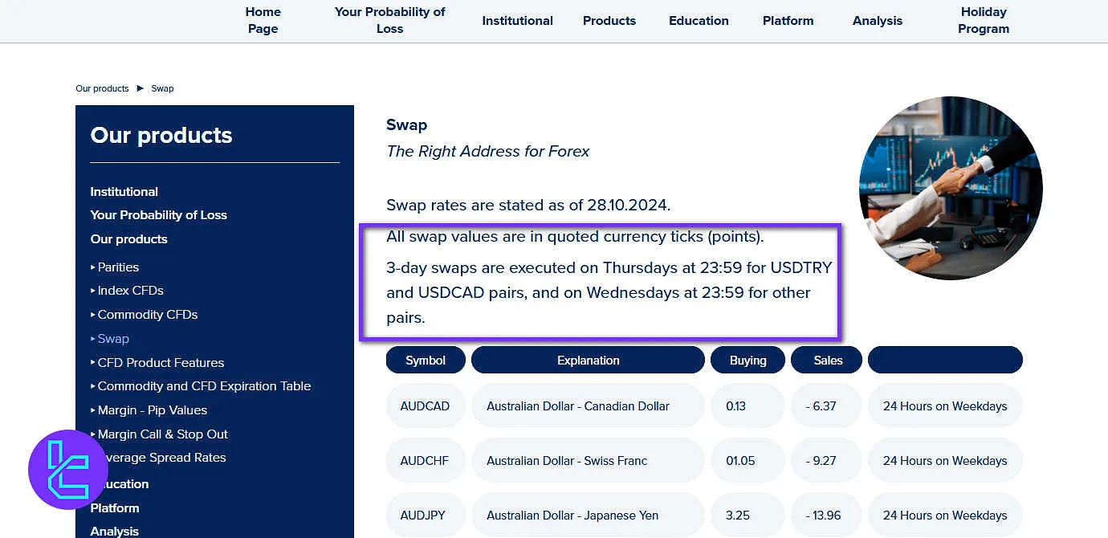Viewport: 1108px width, 538px height.
Task: Navigate to the Home Page menu item
Action: 263,20
